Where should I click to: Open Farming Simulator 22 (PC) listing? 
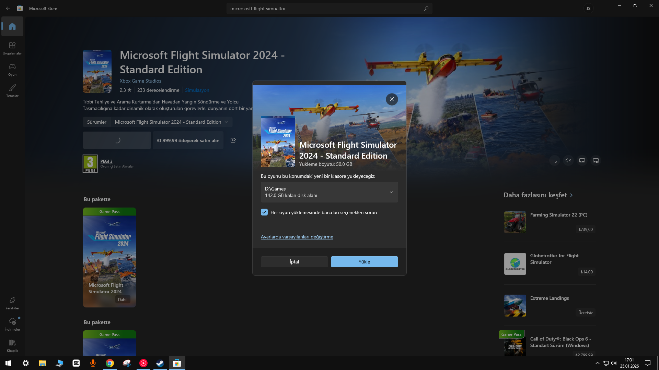550,222
